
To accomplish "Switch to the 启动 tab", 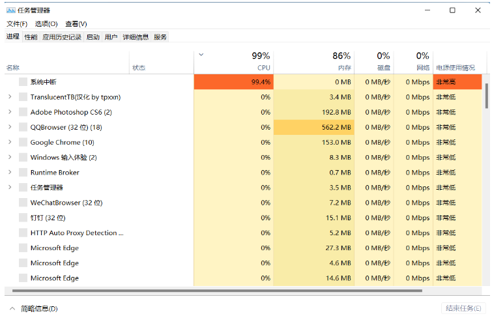I will click(x=93, y=37).
